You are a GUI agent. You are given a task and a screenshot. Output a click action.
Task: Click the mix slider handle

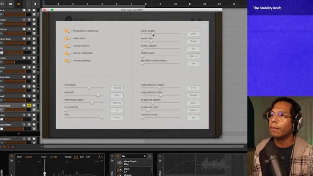coord(102,117)
